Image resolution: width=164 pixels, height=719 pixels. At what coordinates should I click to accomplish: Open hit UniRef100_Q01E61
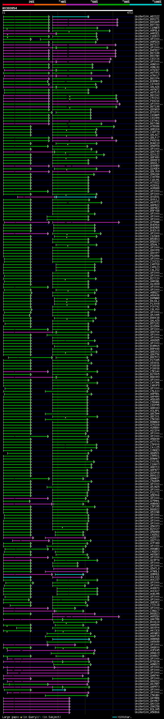point(147,197)
